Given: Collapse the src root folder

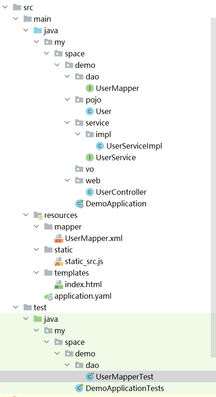Looking at the screenshot, I should point(5,7).
